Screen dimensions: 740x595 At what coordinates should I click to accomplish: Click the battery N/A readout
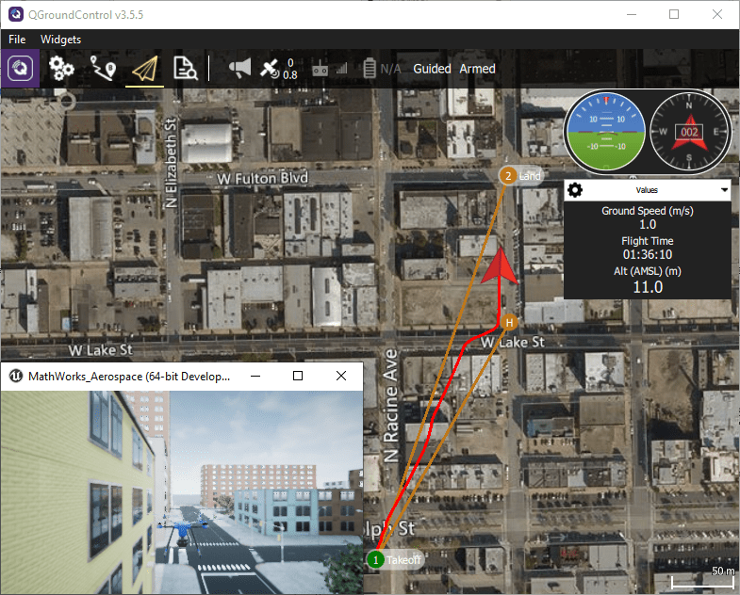pos(390,69)
